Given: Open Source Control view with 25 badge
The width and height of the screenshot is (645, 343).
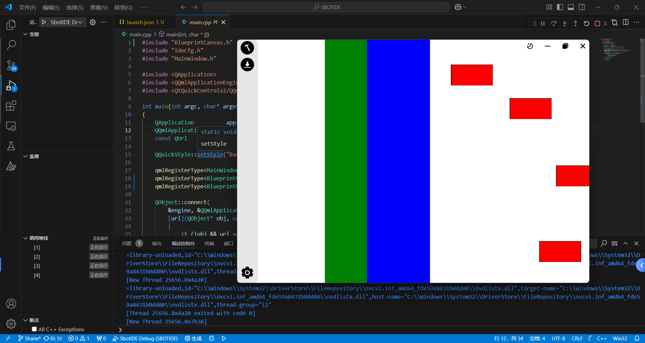Looking at the screenshot, I should pyautogui.click(x=11, y=65).
